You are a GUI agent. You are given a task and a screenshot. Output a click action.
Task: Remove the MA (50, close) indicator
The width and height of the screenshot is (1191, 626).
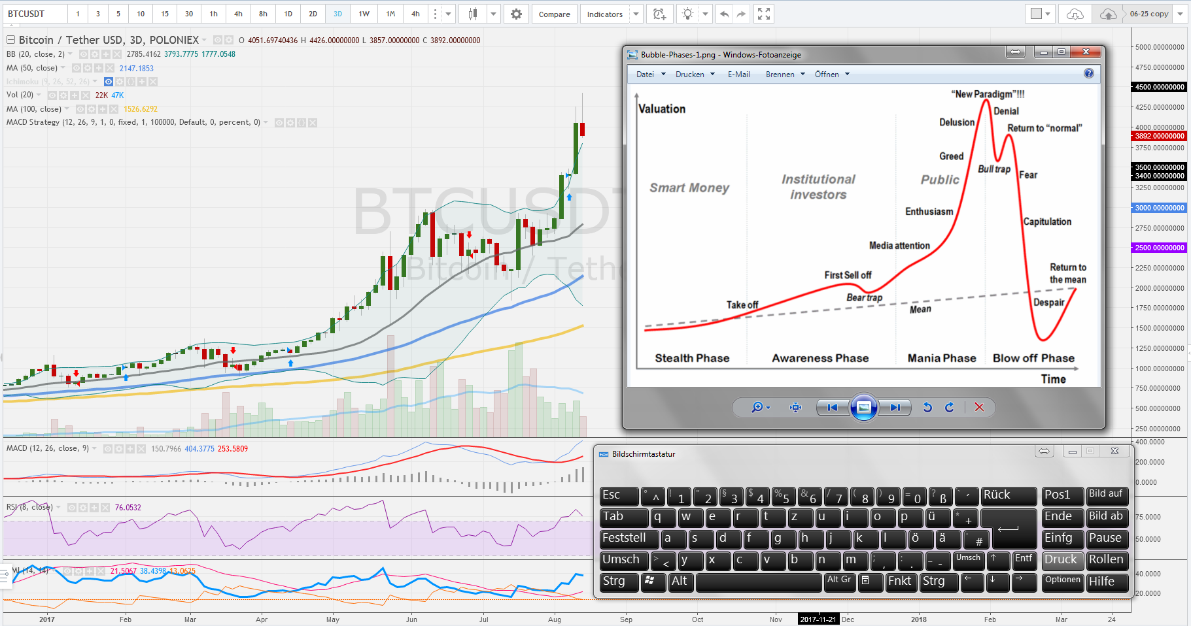110,68
